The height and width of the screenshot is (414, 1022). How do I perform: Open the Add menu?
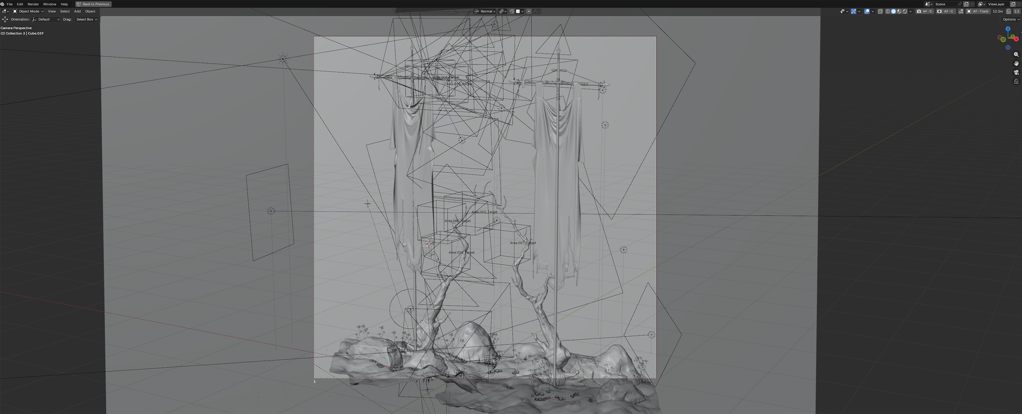click(x=77, y=11)
